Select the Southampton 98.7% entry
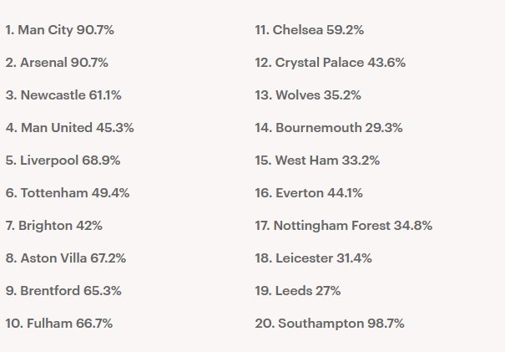The width and height of the screenshot is (505, 352). tap(330, 324)
